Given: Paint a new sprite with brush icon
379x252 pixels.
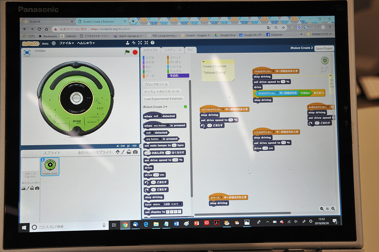Looking at the screenshot, I should pos(123,152).
